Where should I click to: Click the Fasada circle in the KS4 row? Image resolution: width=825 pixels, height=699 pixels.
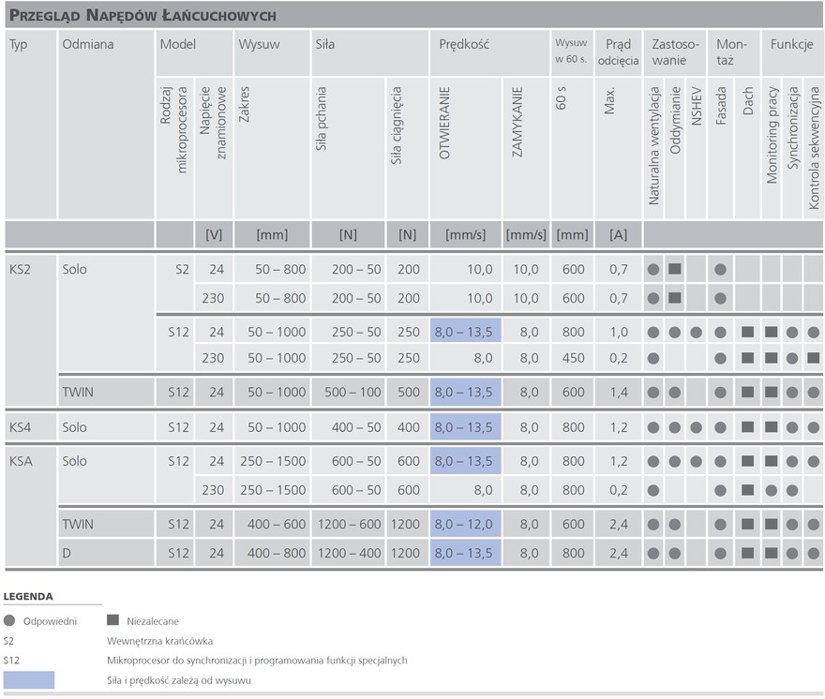tap(720, 428)
